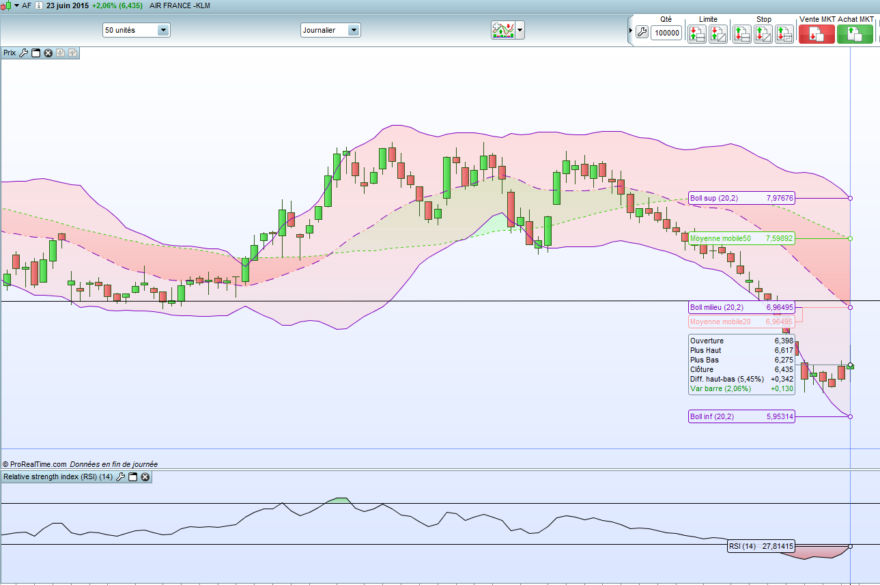
Task: Click the Boll milieu endpoint marker on chart
Action: [x=850, y=307]
